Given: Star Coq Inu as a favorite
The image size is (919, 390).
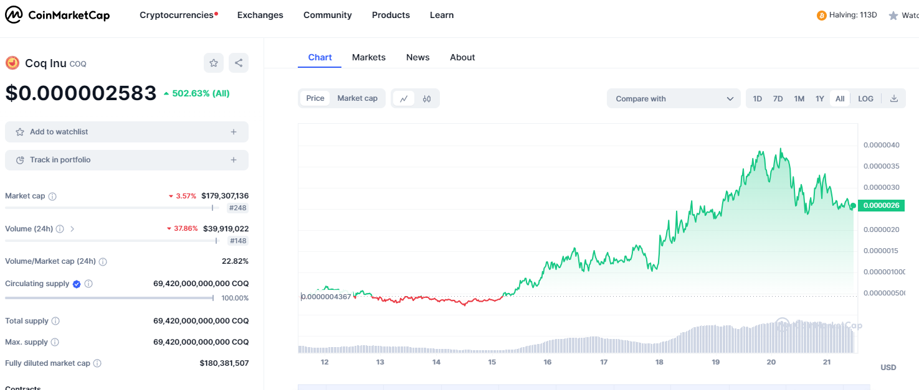Looking at the screenshot, I should tap(214, 63).
